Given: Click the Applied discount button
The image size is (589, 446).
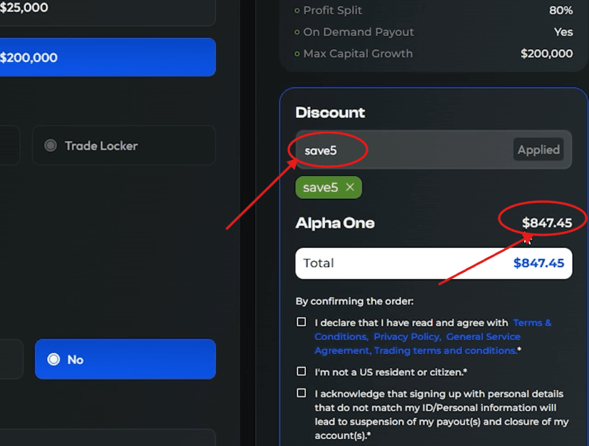Looking at the screenshot, I should 538,149.
